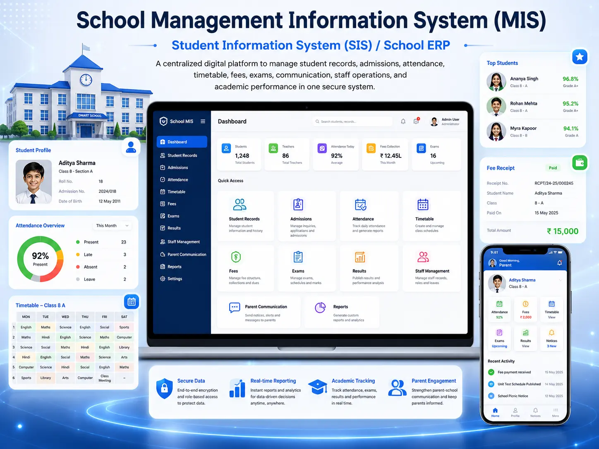Select Student Records in the sidebar

point(182,155)
